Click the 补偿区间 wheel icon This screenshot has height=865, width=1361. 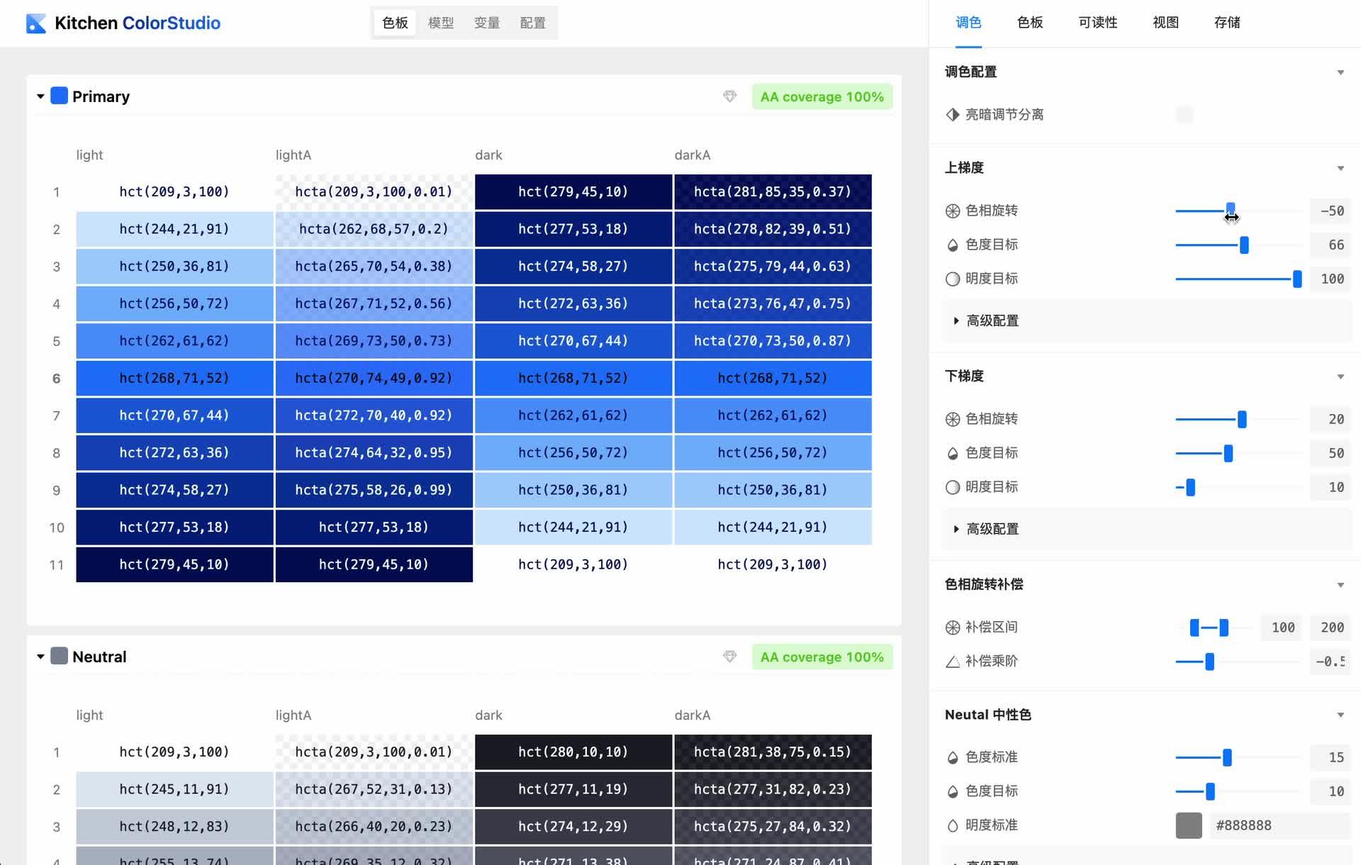[952, 627]
